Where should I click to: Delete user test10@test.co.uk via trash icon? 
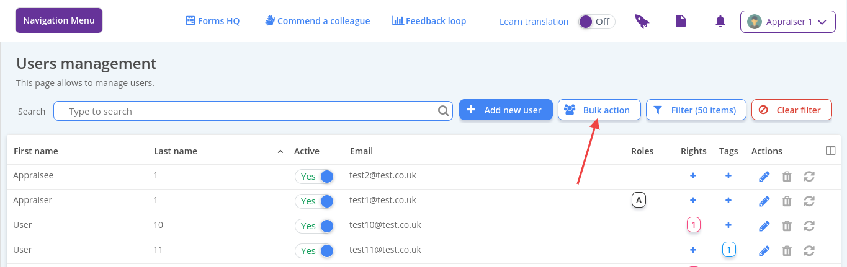tap(787, 226)
